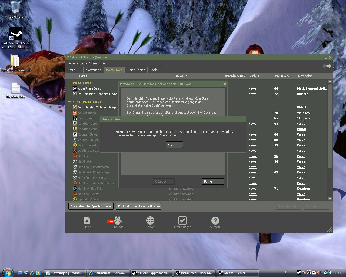346x277 pixels.
Task: Click OK in the Steam Fehler dialog
Action: pos(174,145)
